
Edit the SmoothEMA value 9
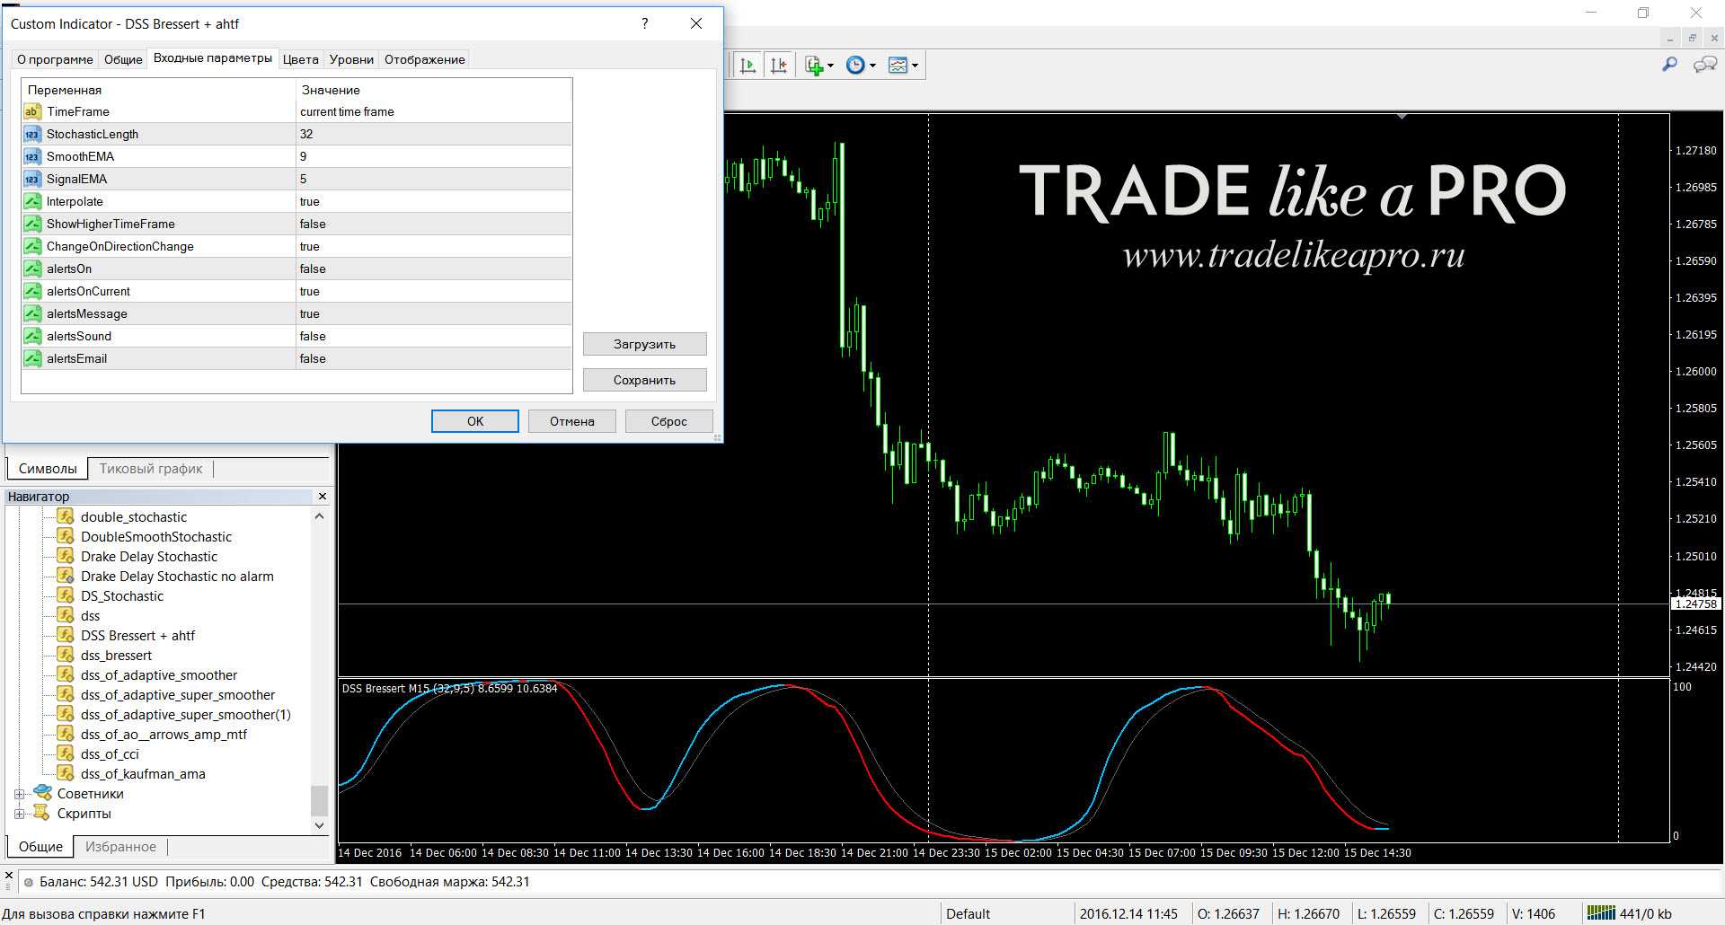(434, 156)
